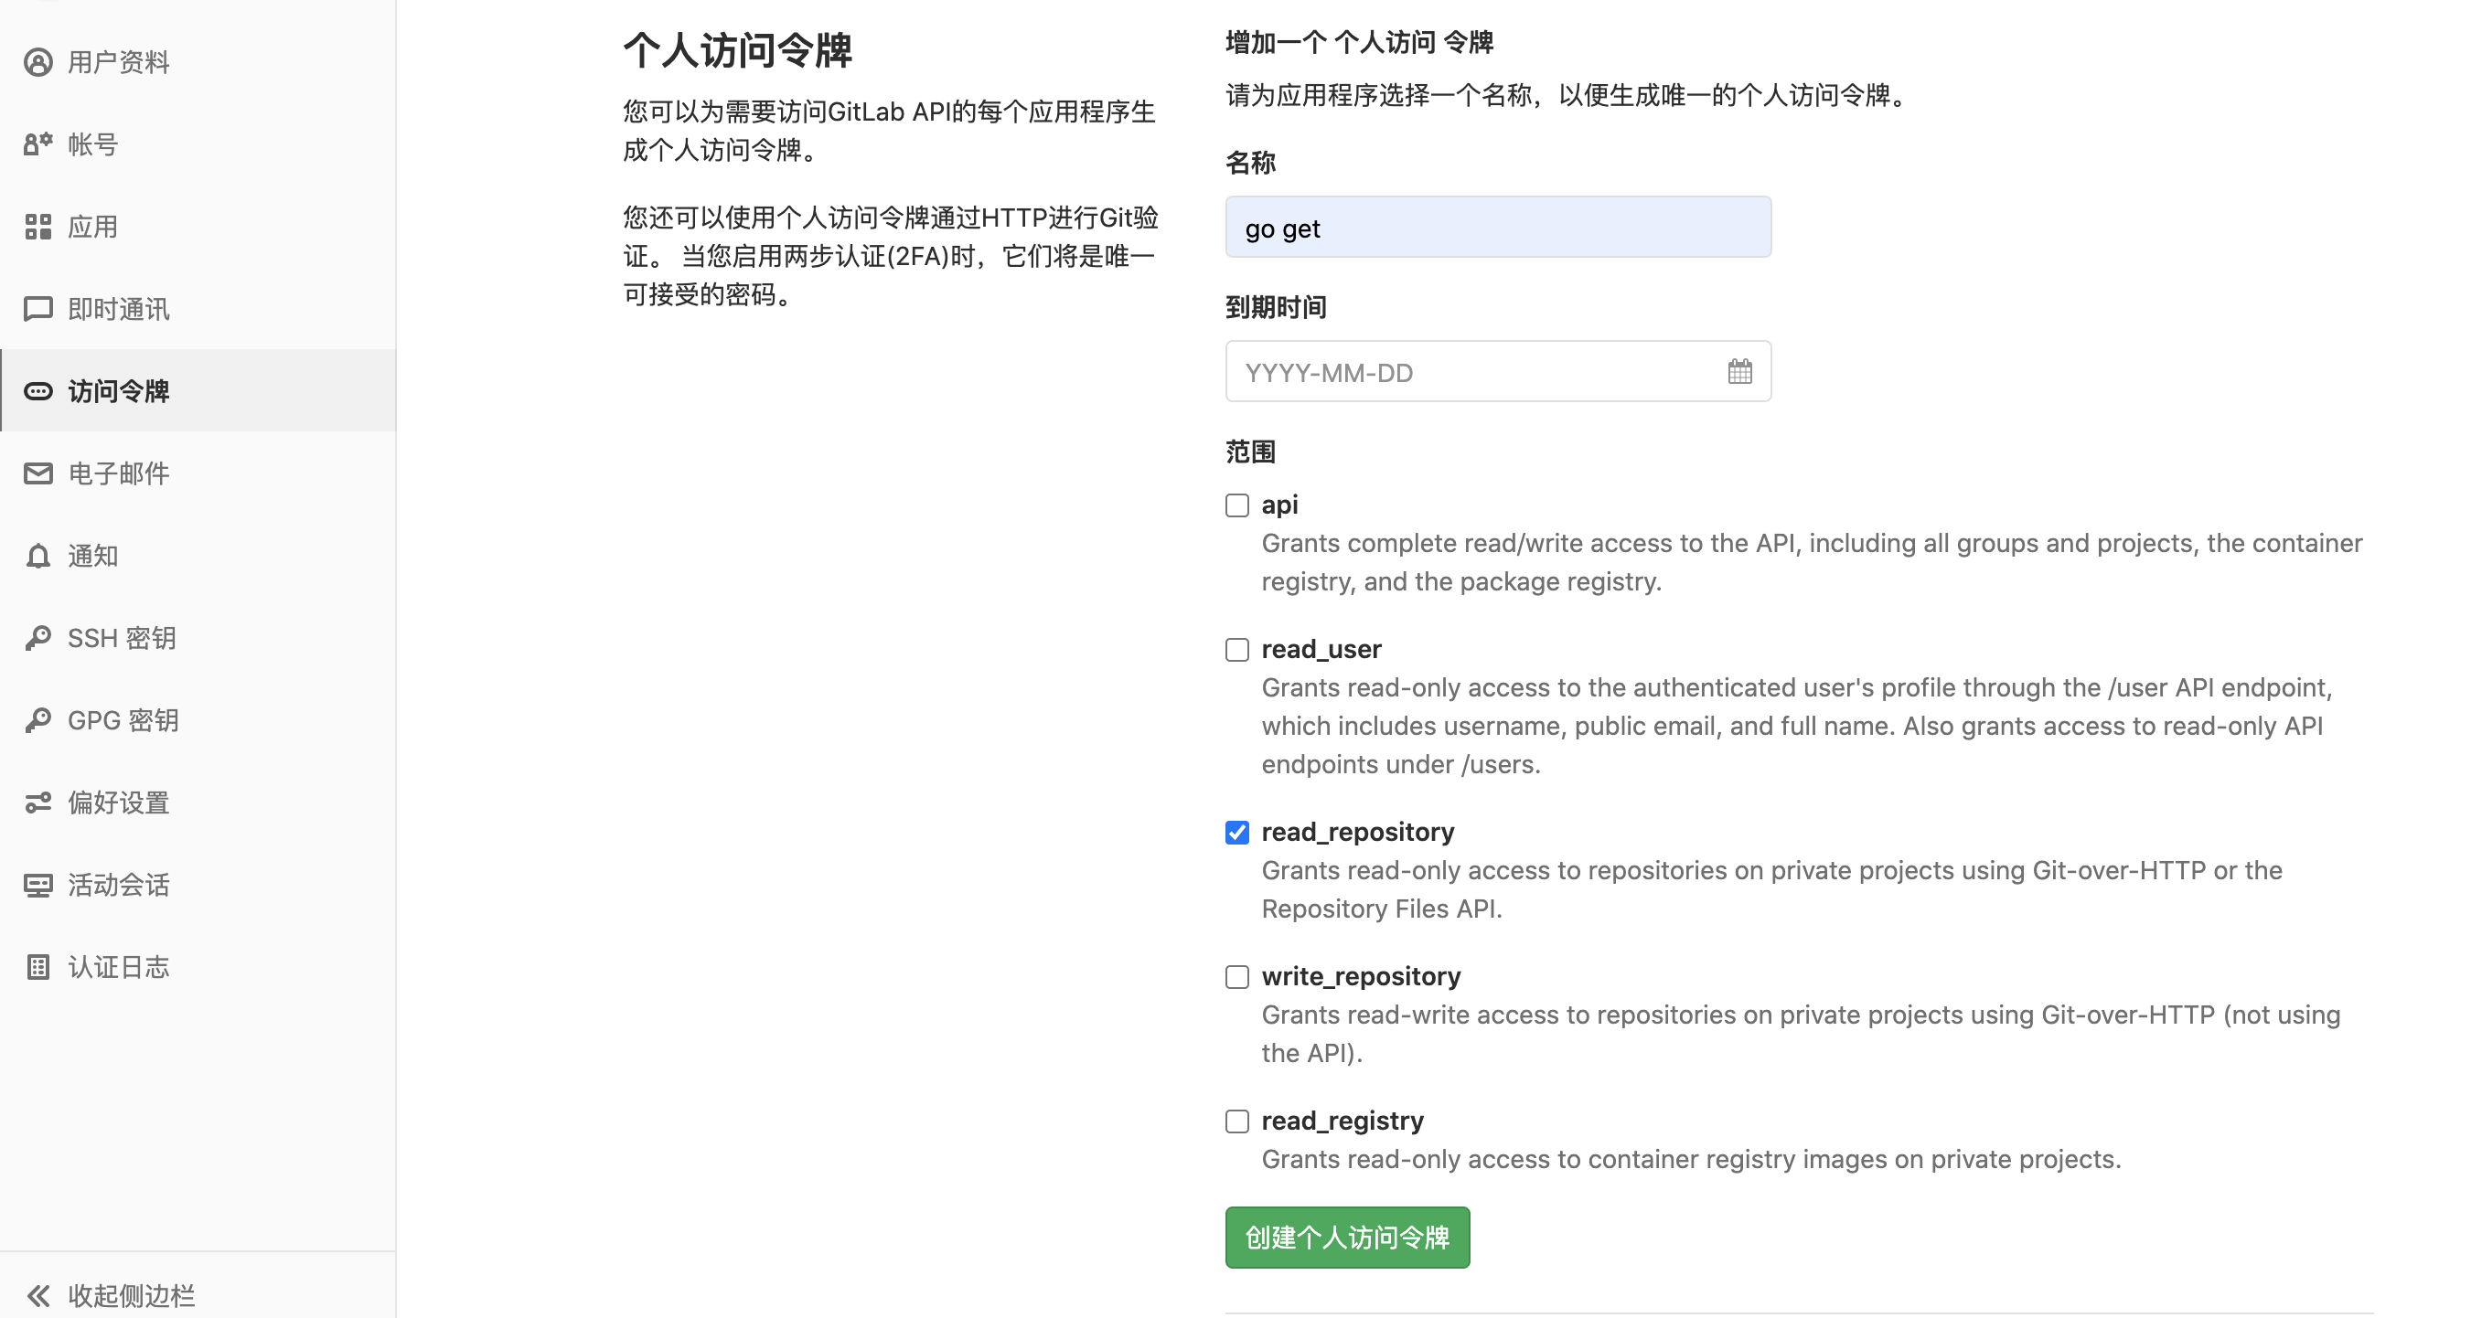Open the 偏好设置 preferences
The image size is (2471, 1318).
click(117, 802)
